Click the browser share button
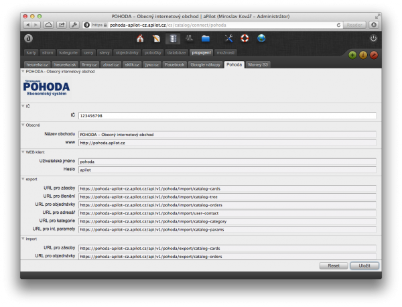The width and height of the screenshot is (402, 307). coord(62,25)
